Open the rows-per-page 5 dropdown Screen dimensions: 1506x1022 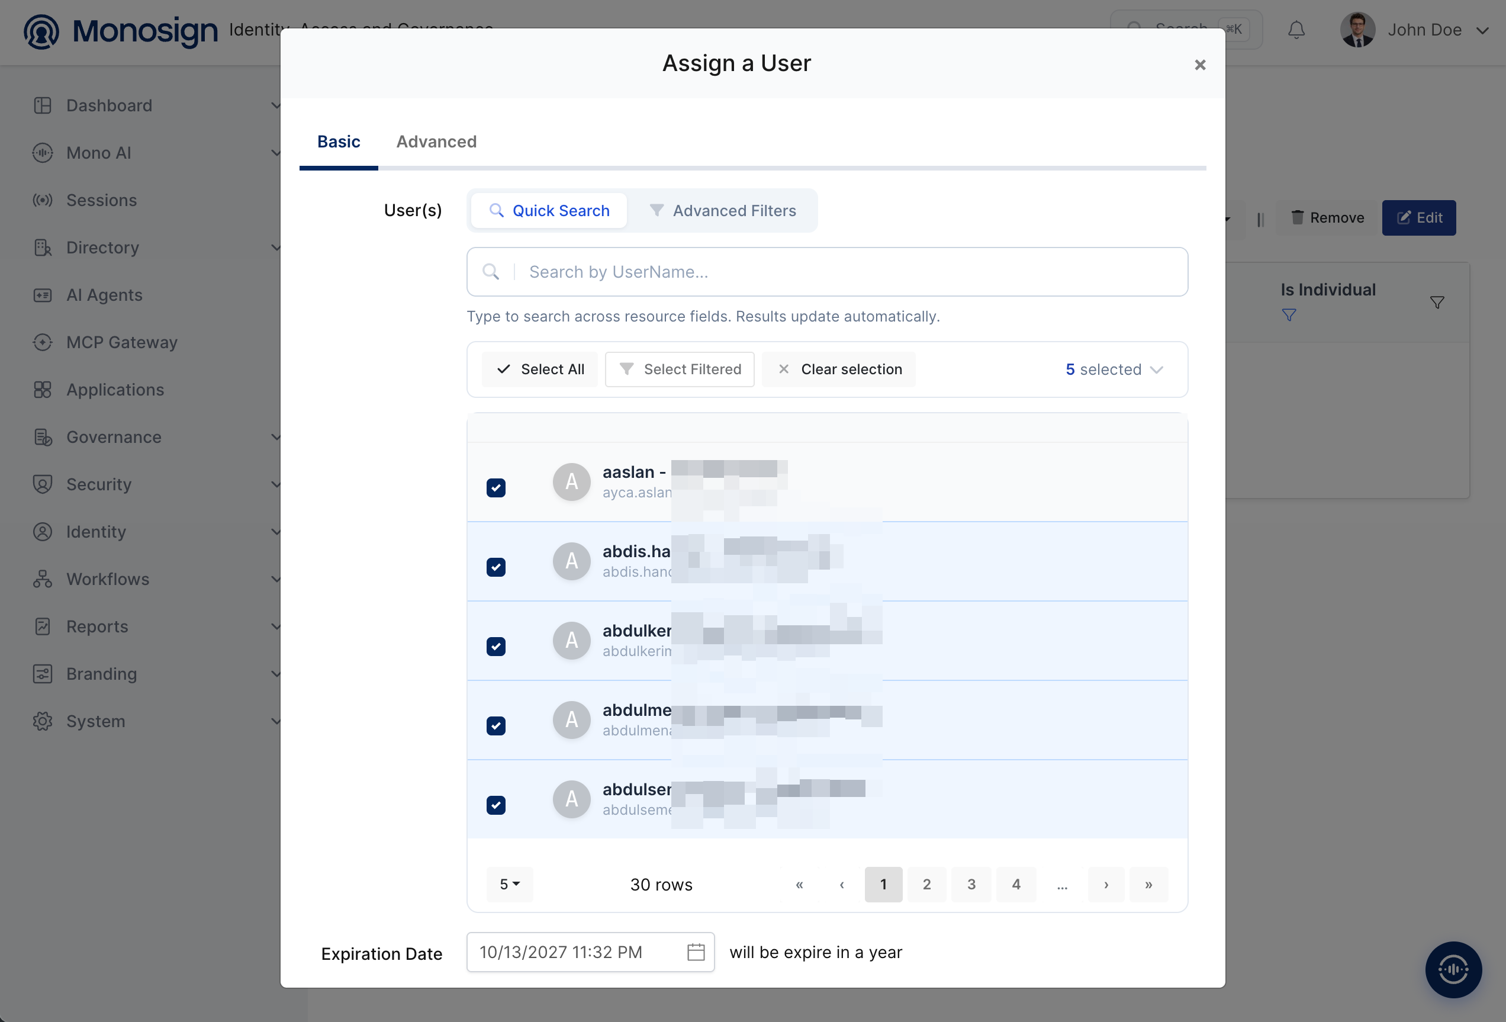509,884
